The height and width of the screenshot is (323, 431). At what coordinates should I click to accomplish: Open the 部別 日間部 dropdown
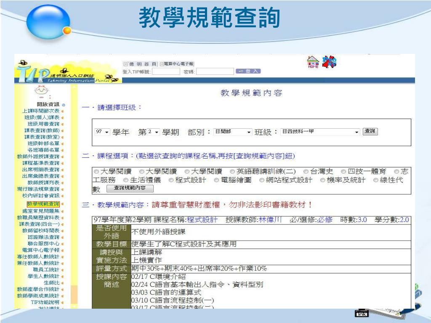232,132
